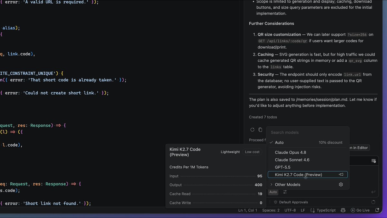
Task: Click the clear chat input list icon
Action: [373, 161]
